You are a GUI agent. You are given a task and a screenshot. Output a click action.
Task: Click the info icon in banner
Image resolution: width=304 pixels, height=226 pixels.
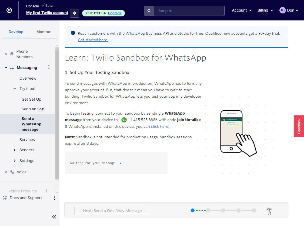click(x=73, y=33)
